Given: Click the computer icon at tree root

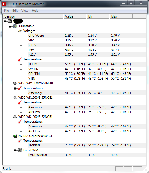Looking at the screenshot, I should [10, 21].
